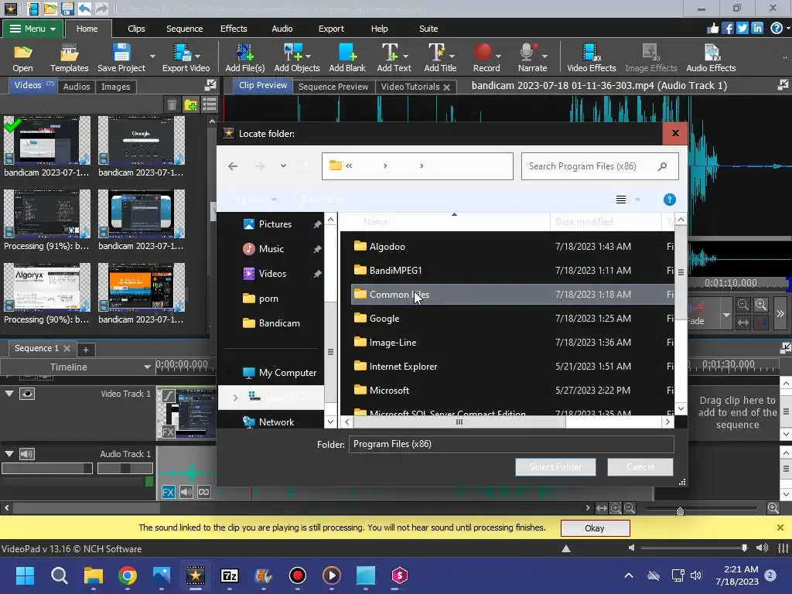Expand the Record dropdown arrow
This screenshot has width=792, height=594.
coord(499,56)
